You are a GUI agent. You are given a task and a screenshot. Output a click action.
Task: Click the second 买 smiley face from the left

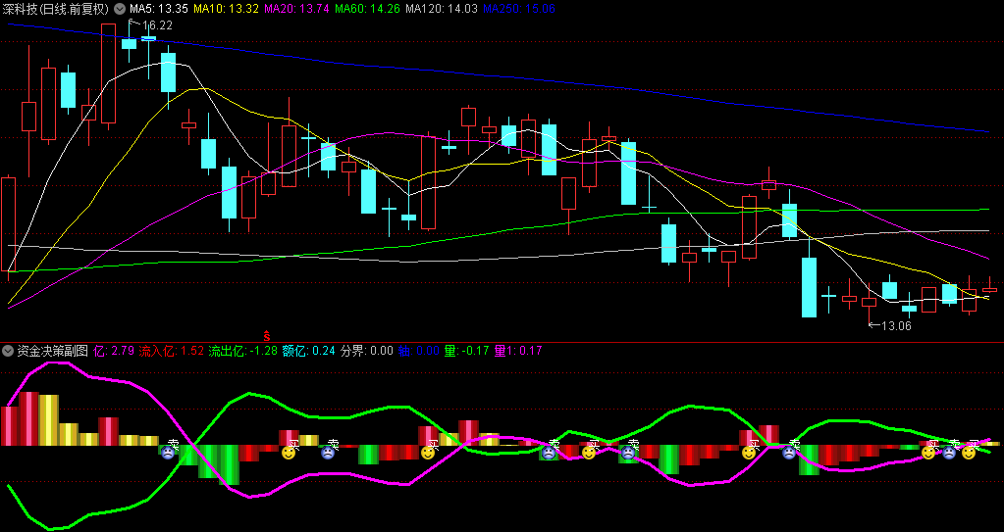click(x=428, y=453)
